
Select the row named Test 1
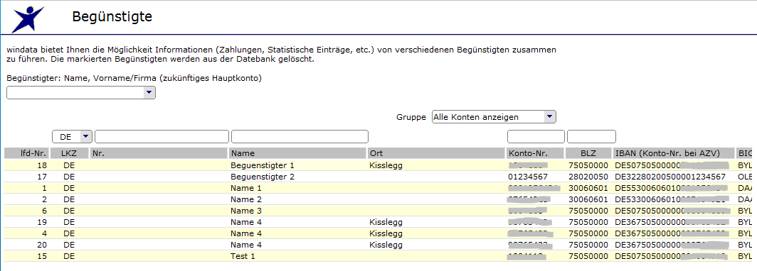(x=378, y=256)
